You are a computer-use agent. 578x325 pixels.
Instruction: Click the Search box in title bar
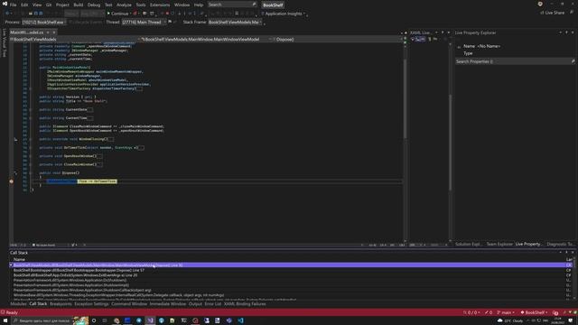232,5
